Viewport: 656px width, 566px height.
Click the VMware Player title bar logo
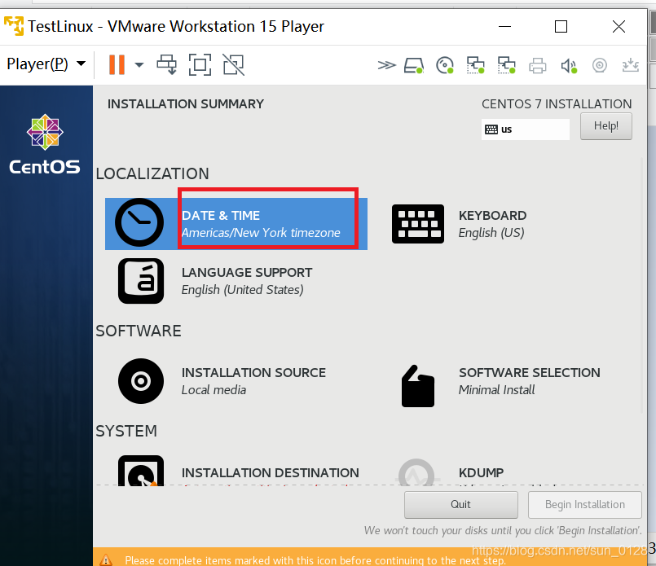click(14, 26)
